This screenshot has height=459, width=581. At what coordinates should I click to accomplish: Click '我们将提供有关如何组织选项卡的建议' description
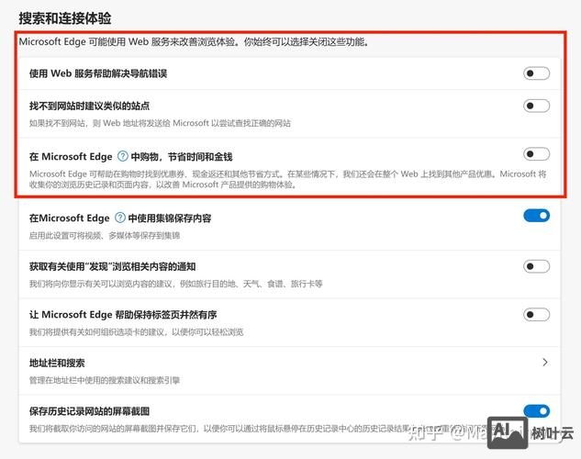click(x=137, y=332)
